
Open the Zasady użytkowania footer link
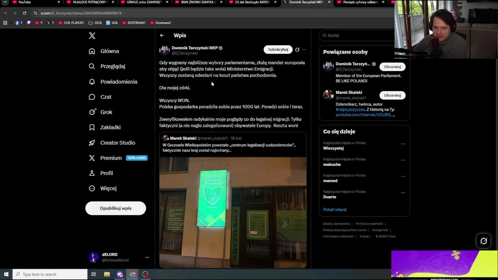click(336, 224)
